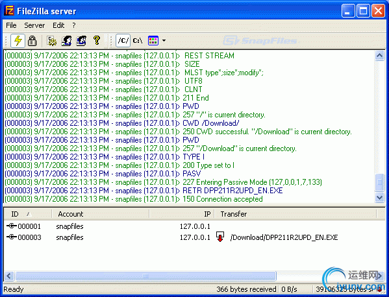Click the 'RETR DPP211R2UPD_EN.EXE' log line

(x=144, y=191)
